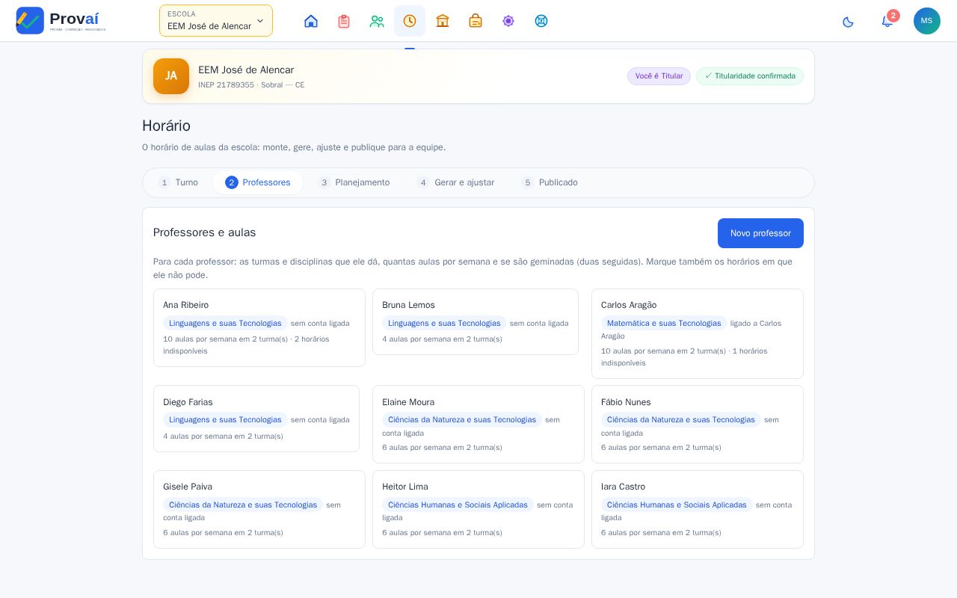Select the clock schedule icon in navigation

tap(410, 21)
